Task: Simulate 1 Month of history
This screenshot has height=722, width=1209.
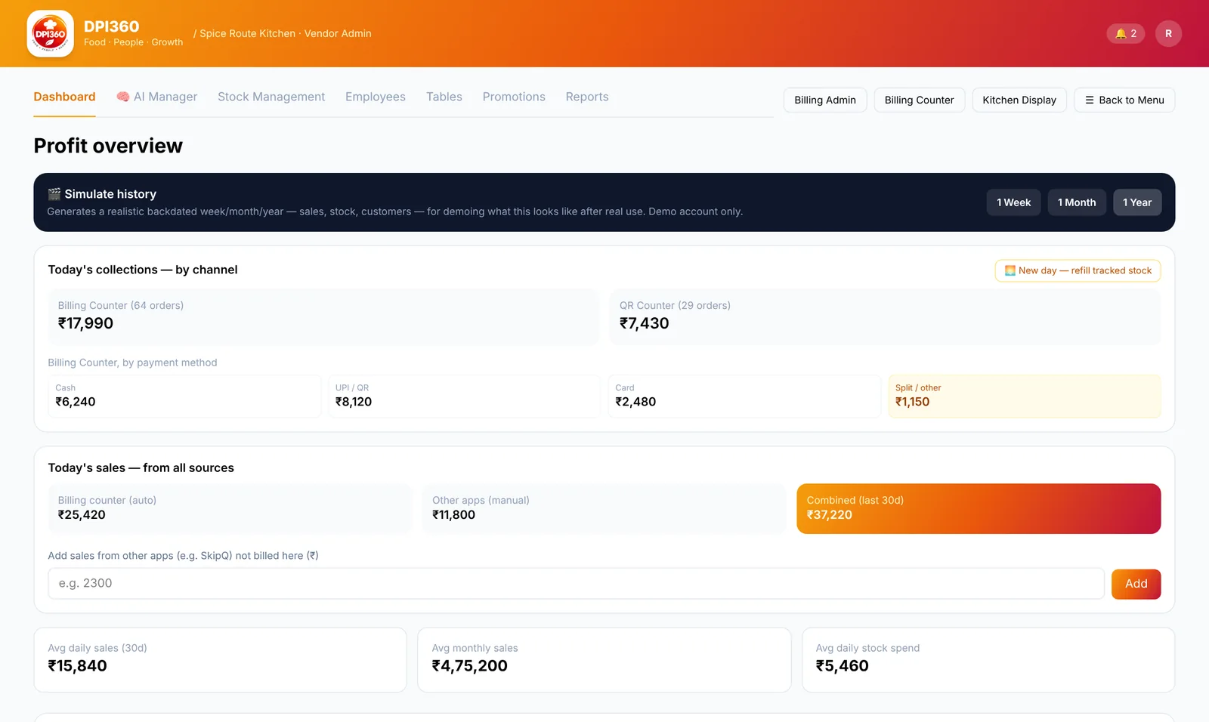Action: point(1077,202)
